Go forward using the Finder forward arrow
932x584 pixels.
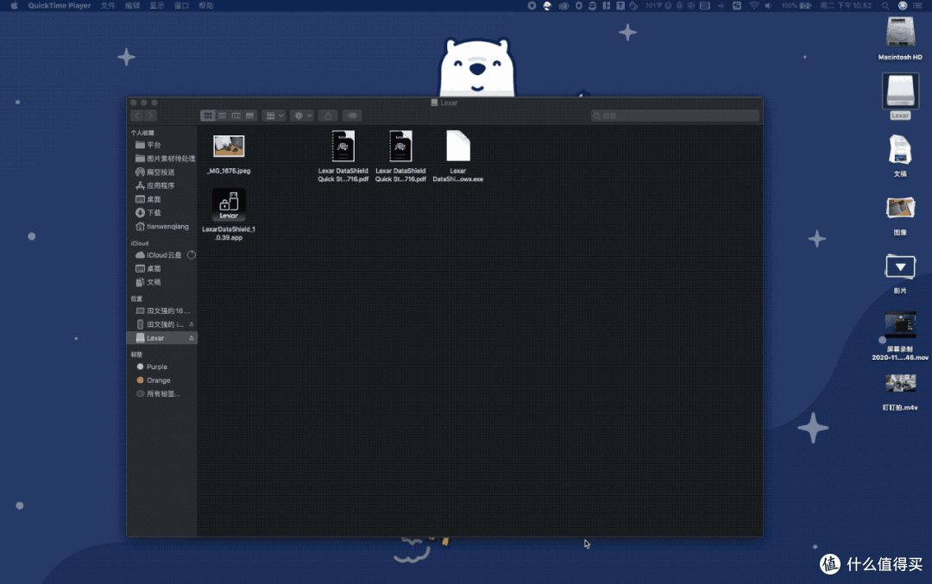point(151,116)
